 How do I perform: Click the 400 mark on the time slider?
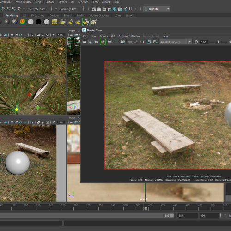point(150,205)
